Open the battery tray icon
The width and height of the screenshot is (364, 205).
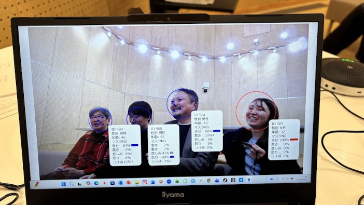tap(292, 179)
